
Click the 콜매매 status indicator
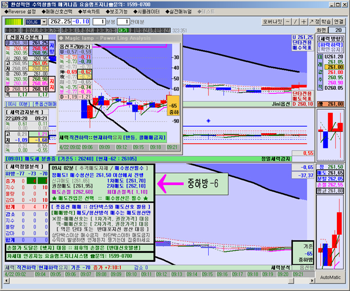click(13, 30)
